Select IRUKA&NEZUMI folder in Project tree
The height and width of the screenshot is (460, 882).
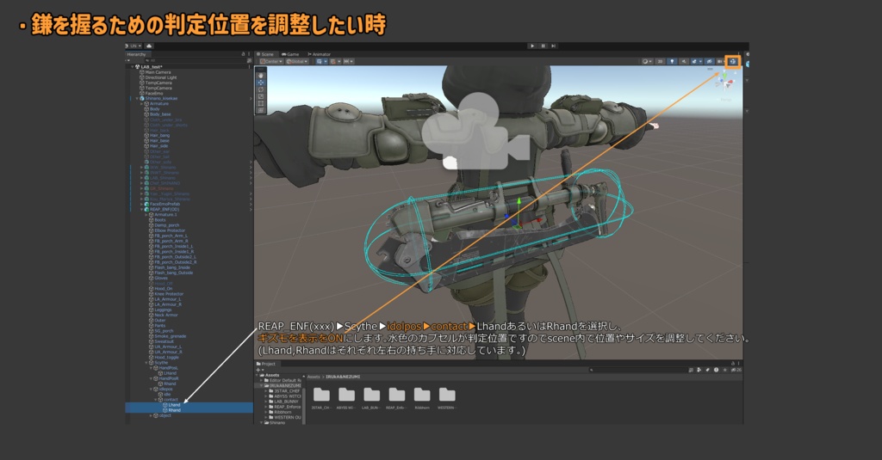(284, 386)
